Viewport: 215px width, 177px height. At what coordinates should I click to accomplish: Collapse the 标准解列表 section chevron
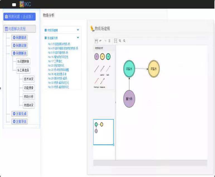tap(78, 38)
